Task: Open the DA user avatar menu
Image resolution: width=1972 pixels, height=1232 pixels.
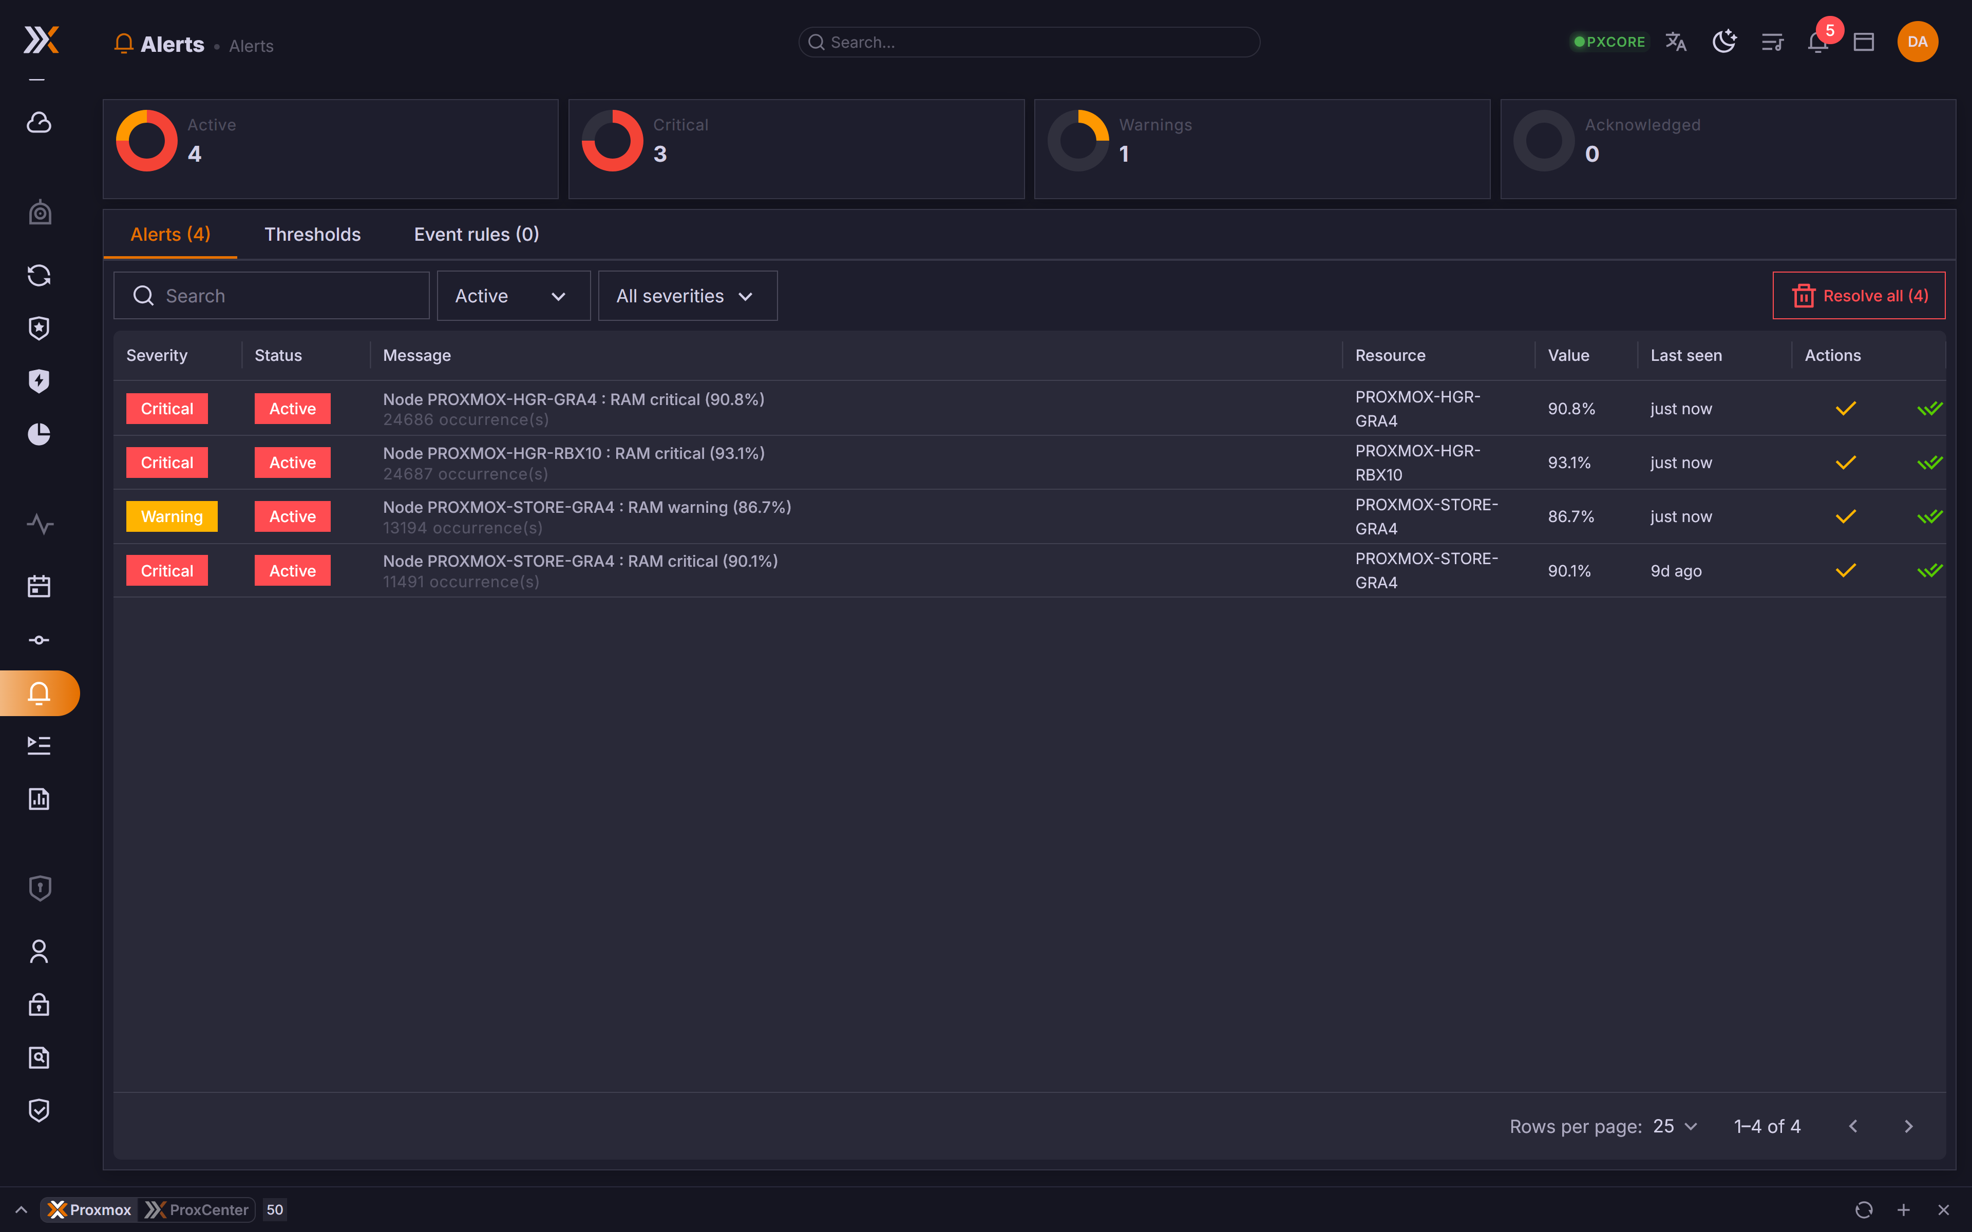Action: [1918, 42]
